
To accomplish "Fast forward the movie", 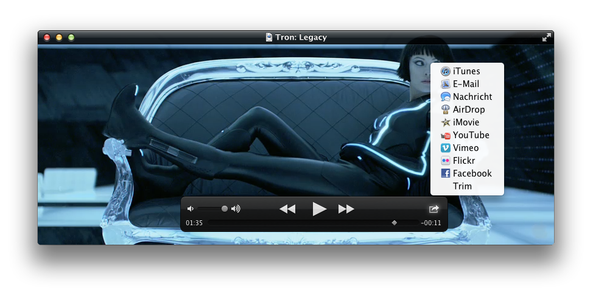I will 346,209.
